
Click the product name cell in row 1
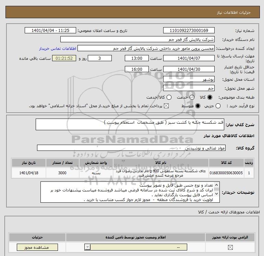(x=161, y=173)
